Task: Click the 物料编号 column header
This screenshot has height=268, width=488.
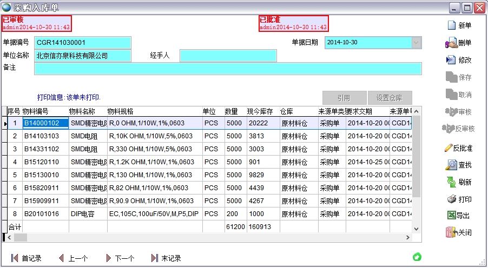Action: pyautogui.click(x=45, y=111)
